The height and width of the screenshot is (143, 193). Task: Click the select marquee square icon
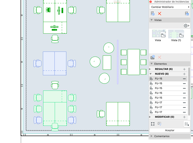[153, 124]
